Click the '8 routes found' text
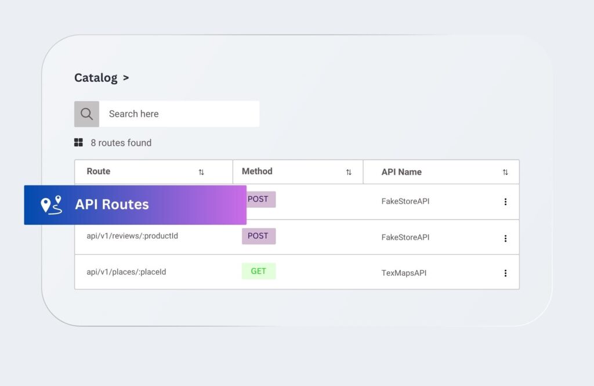 tap(121, 143)
